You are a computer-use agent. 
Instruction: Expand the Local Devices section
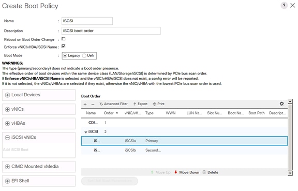[39, 95]
